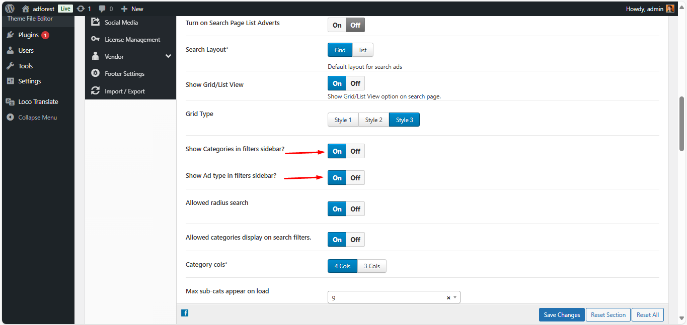Click the Loco Translate icon

10,101
